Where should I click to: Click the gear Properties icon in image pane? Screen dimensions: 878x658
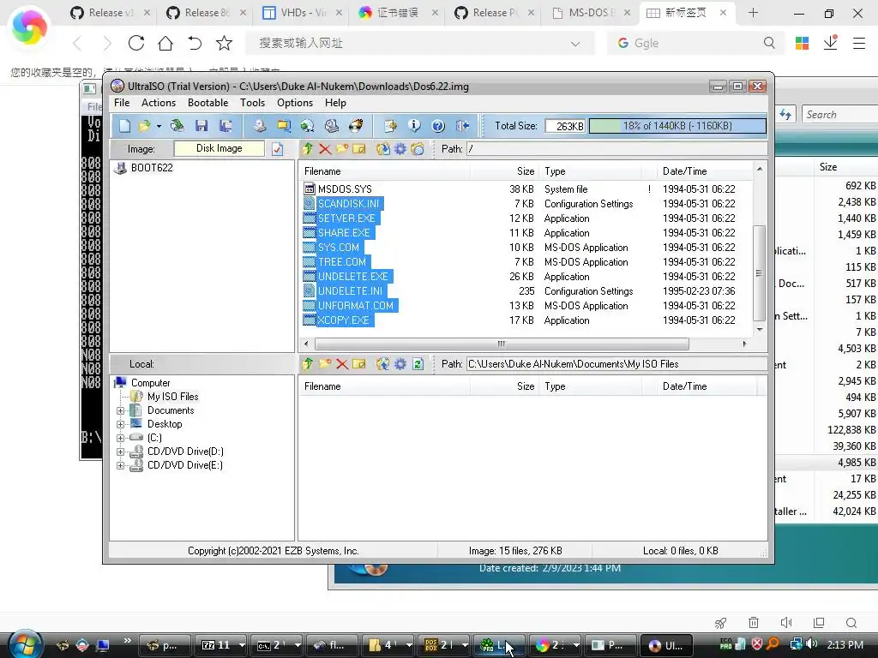[x=400, y=149]
